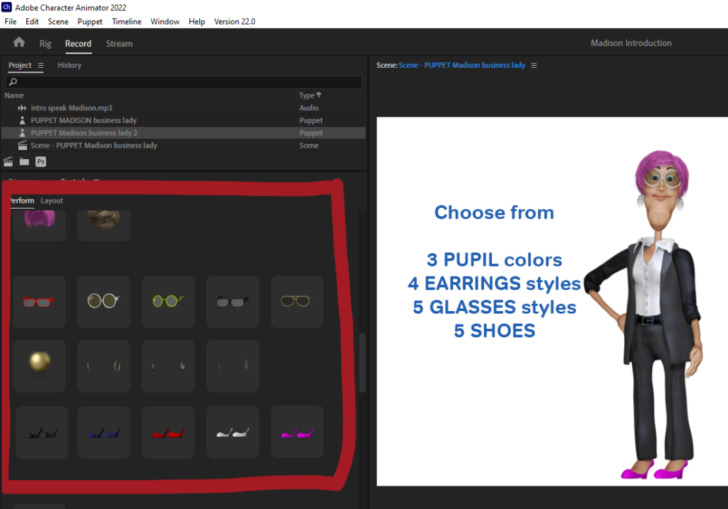This screenshot has width=728, height=509.
Task: Click the Type value Scene cell
Action: click(x=309, y=146)
